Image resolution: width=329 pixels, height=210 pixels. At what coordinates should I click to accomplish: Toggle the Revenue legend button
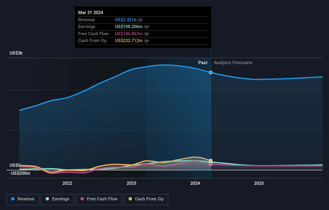[23, 199]
